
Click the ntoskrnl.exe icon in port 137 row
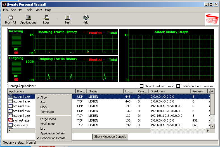pos(10,111)
